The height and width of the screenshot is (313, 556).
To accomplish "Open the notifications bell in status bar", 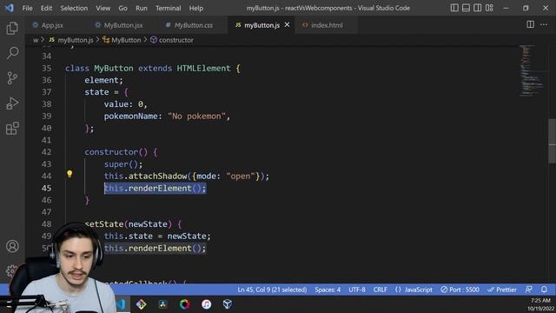I will click(544, 290).
